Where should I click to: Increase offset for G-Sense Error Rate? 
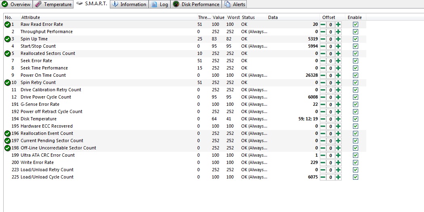[338, 104]
